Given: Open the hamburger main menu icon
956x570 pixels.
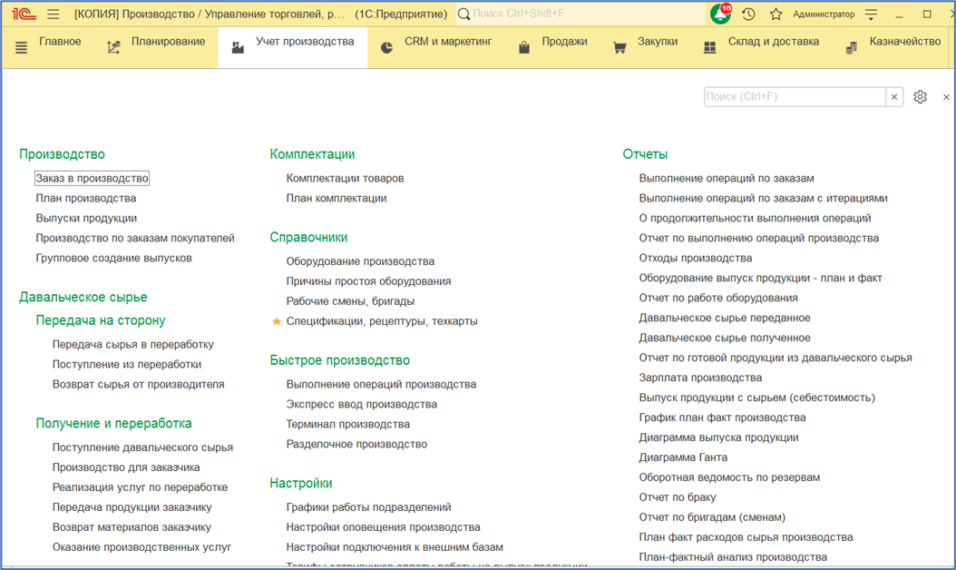Looking at the screenshot, I should click(x=53, y=15).
